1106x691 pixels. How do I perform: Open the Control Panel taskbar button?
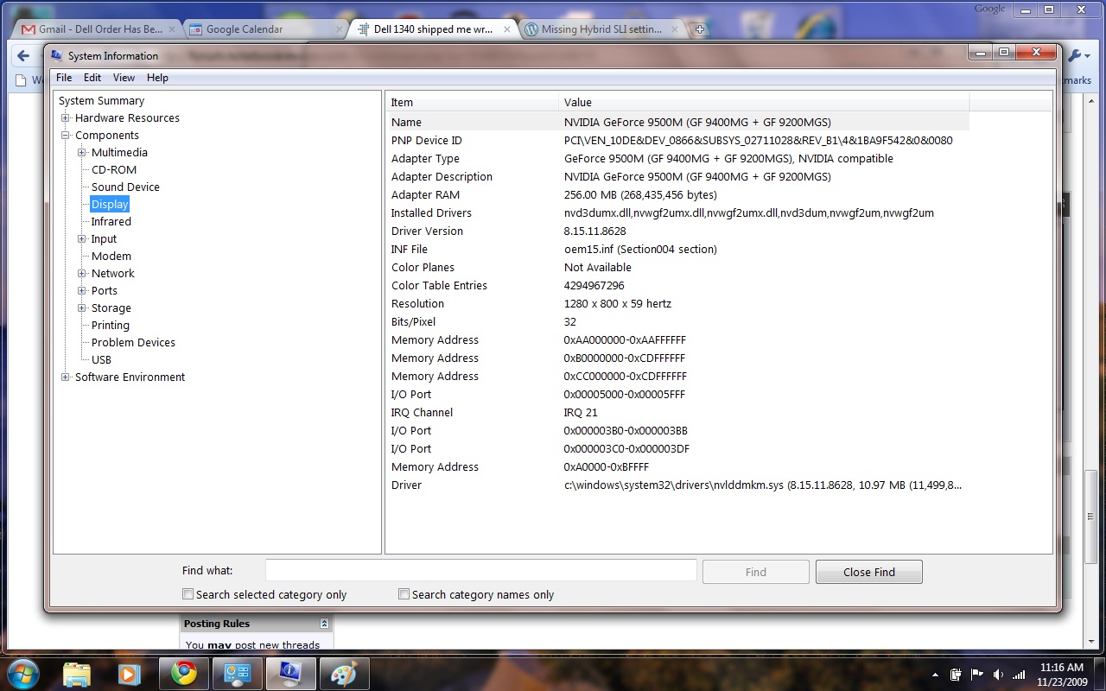click(x=237, y=674)
